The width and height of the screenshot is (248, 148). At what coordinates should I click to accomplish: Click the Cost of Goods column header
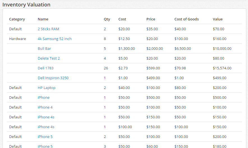(x=186, y=19)
